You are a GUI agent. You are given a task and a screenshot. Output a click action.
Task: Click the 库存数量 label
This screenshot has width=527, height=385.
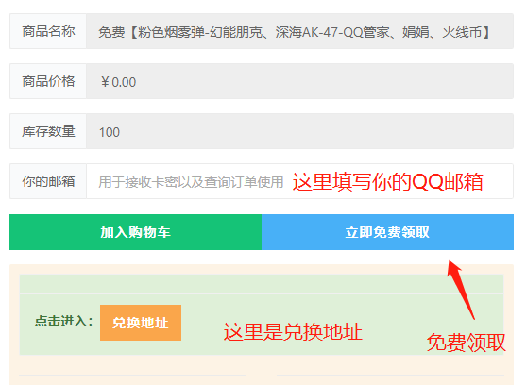tap(48, 131)
